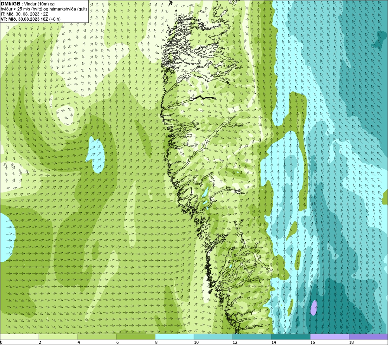Click the "Vindur (10m) og" text
Screen dimensions: 388x345
[x=39, y=4]
